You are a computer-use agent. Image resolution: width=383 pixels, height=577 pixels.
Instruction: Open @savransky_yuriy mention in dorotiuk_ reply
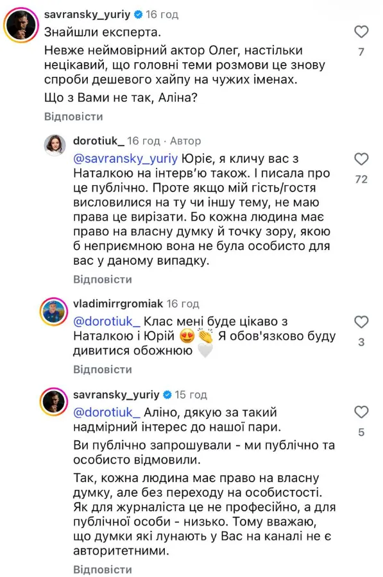click(x=126, y=159)
